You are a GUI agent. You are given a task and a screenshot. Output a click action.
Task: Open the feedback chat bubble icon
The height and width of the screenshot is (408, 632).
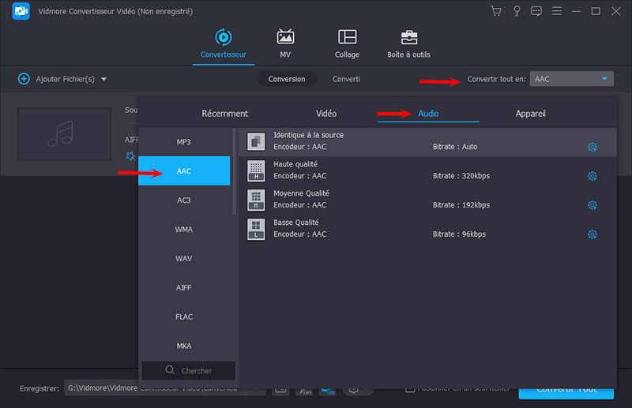pyautogui.click(x=536, y=11)
